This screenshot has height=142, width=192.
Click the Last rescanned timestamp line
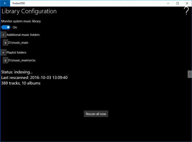click(34, 77)
